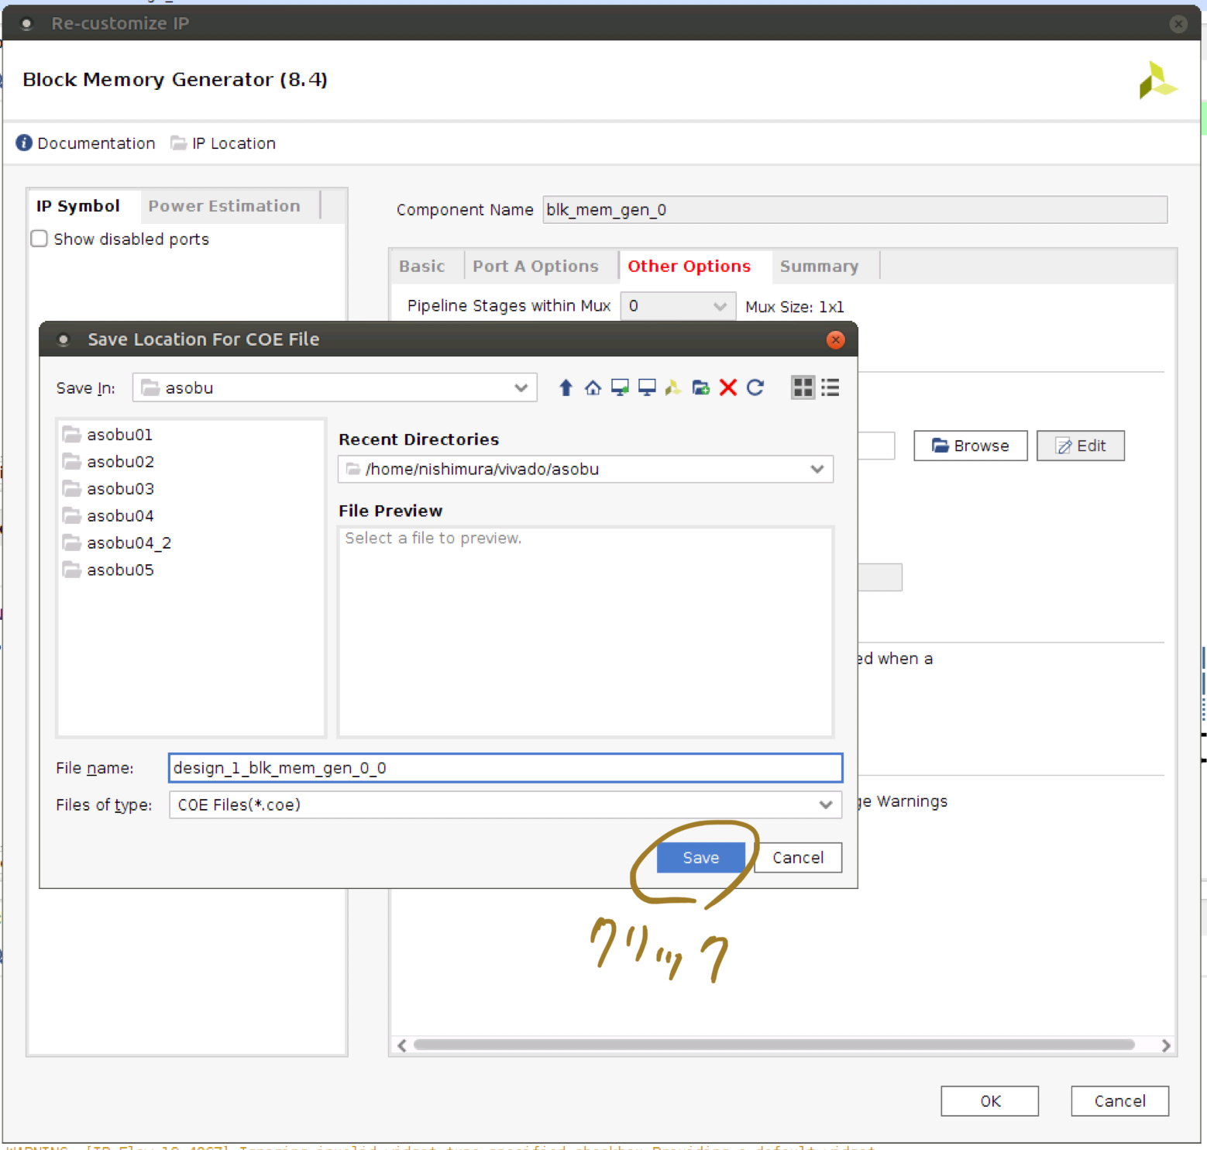
Task: Open Pipeline Stages within Mux dropdown
Action: coord(678,306)
